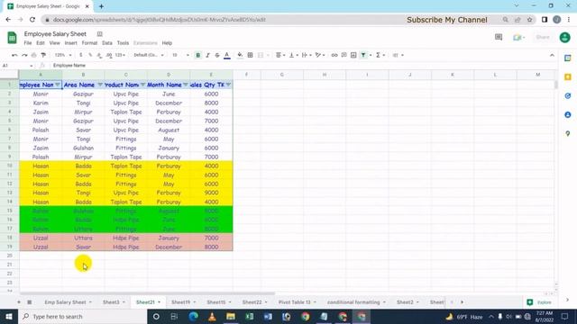This screenshot has width=577, height=324.
Task: Open the comment history icon
Action: point(499,37)
